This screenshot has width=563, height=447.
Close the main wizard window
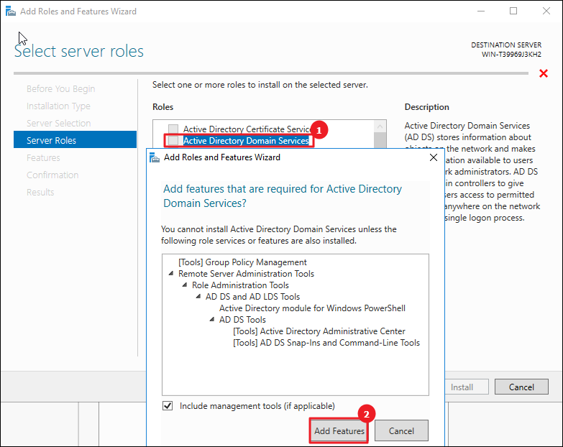546,11
